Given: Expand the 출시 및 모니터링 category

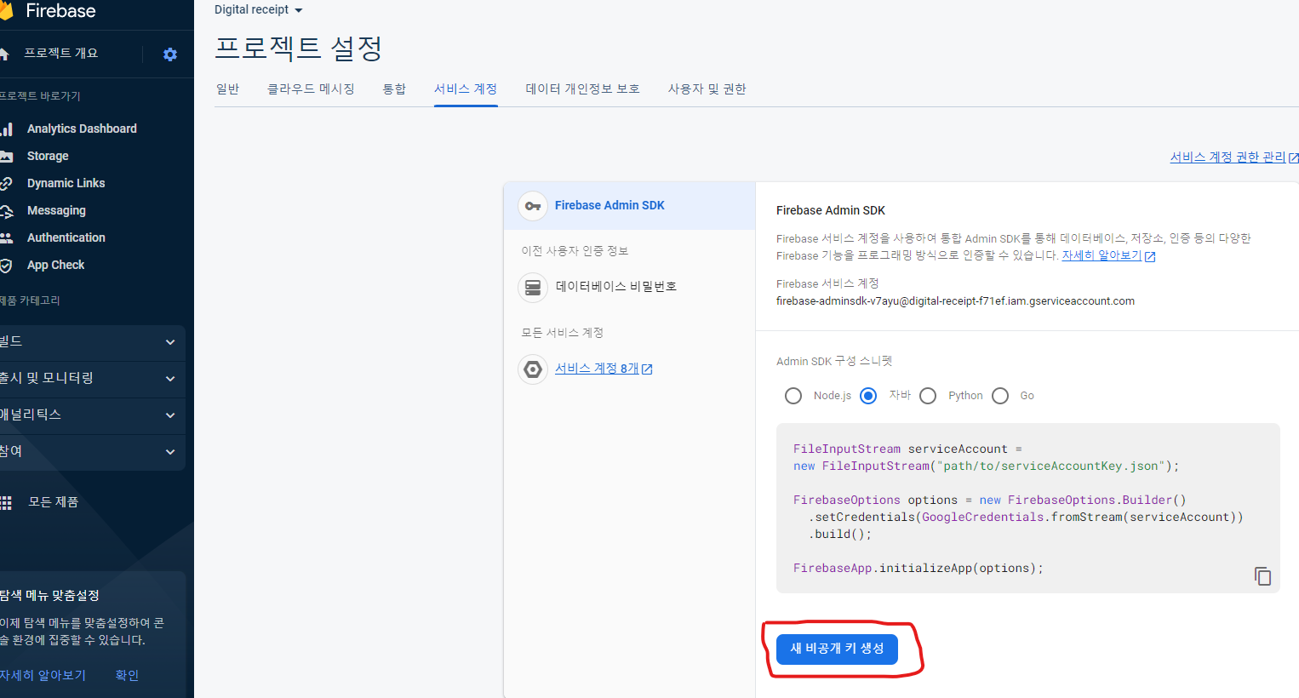Looking at the screenshot, I should (92, 379).
